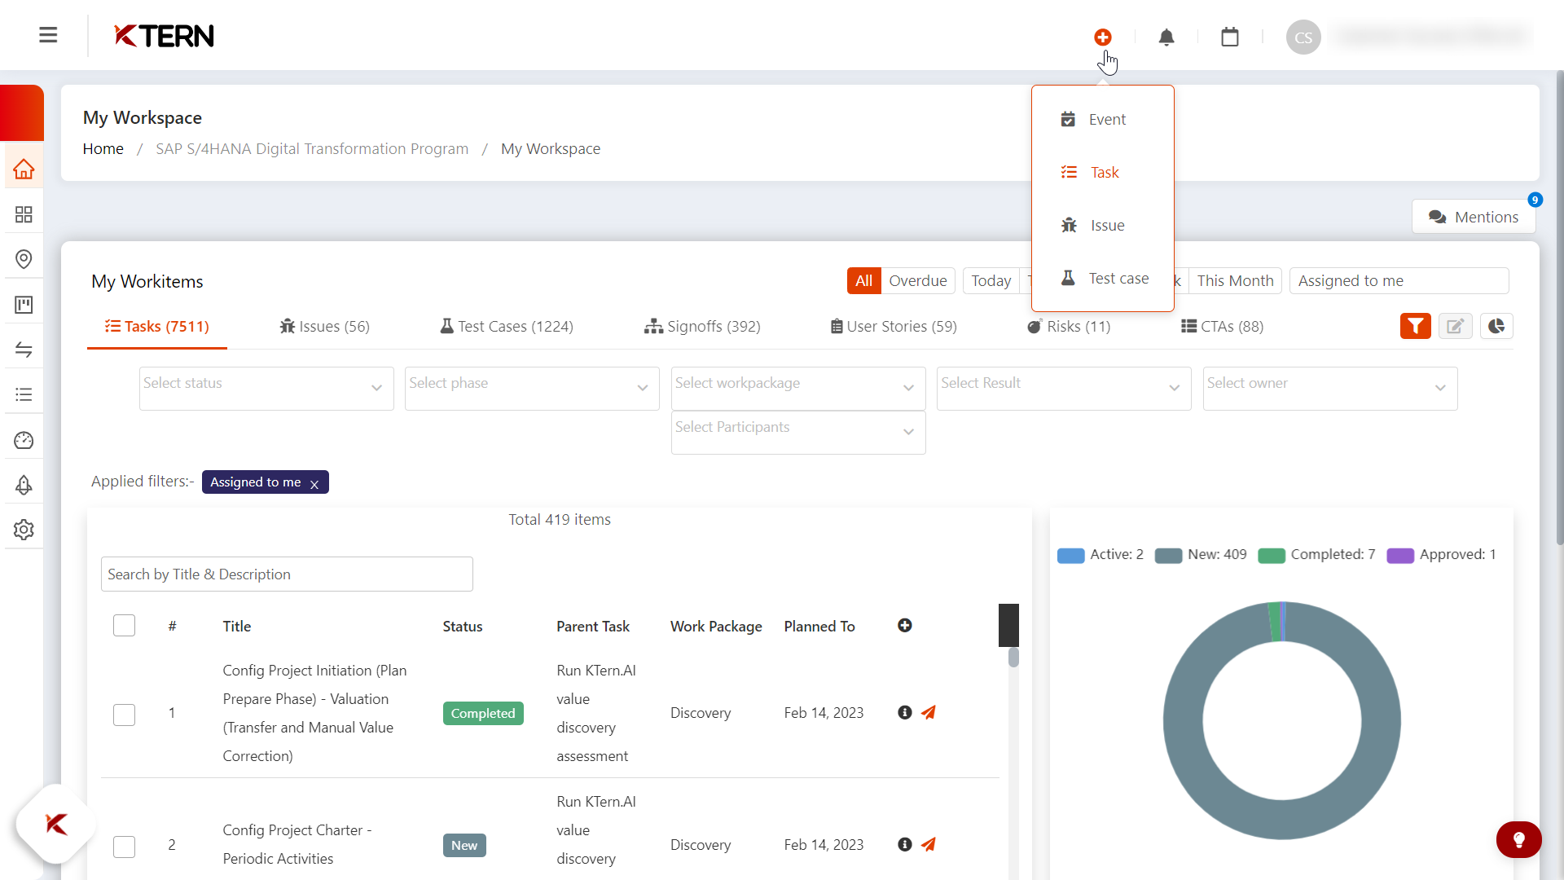The image size is (1564, 880).
Task: Click the red plus create icon
Action: (x=1103, y=37)
